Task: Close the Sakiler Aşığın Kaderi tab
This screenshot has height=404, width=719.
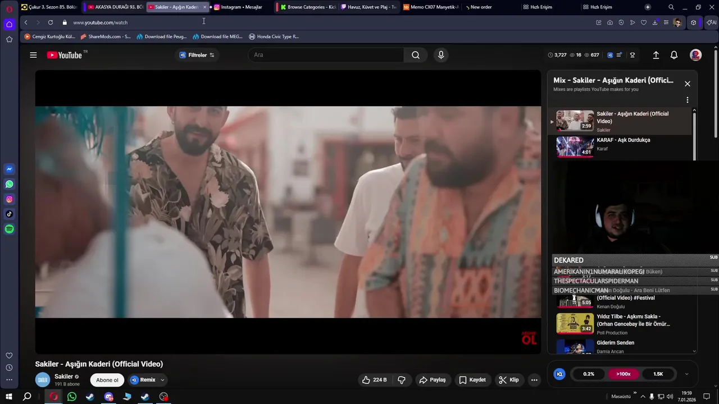Action: (x=204, y=7)
